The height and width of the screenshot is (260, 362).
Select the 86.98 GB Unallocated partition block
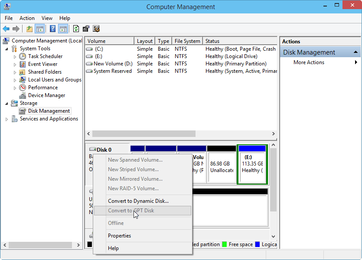221,166
